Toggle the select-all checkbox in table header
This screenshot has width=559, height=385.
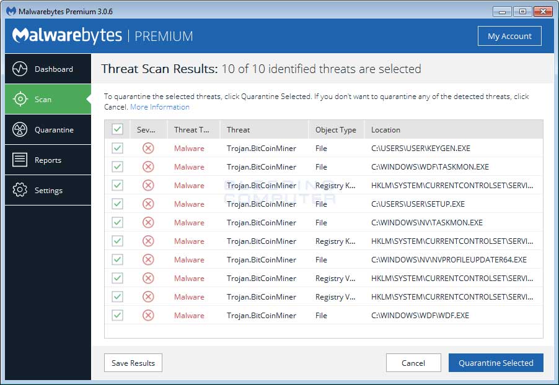click(x=117, y=129)
